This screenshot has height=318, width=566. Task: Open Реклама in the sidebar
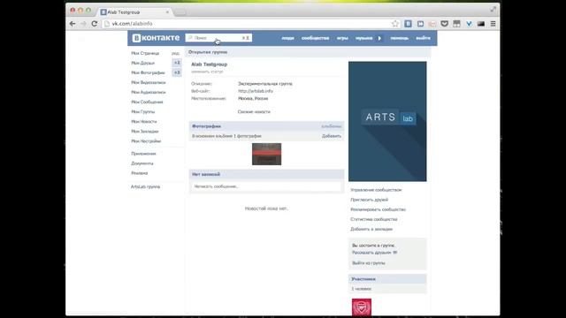[x=140, y=173]
